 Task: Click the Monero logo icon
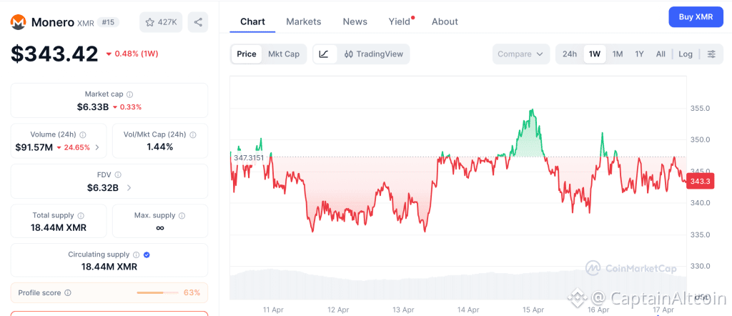click(x=19, y=22)
